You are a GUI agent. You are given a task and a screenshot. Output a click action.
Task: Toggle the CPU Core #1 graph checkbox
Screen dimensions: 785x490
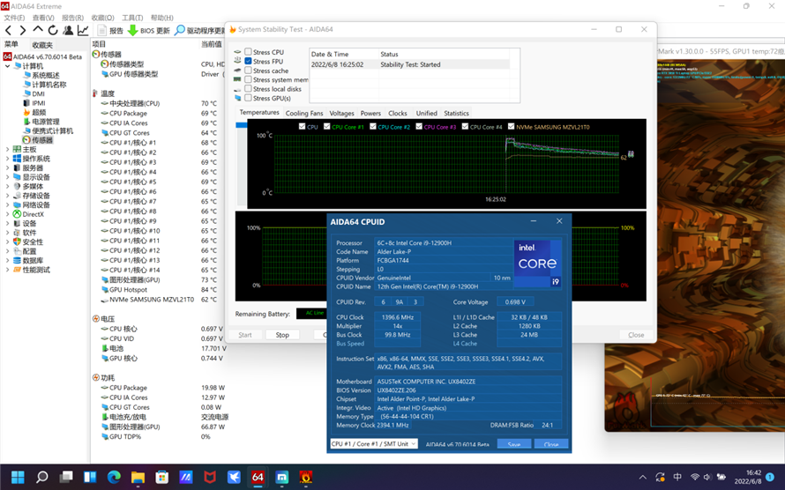(x=326, y=127)
